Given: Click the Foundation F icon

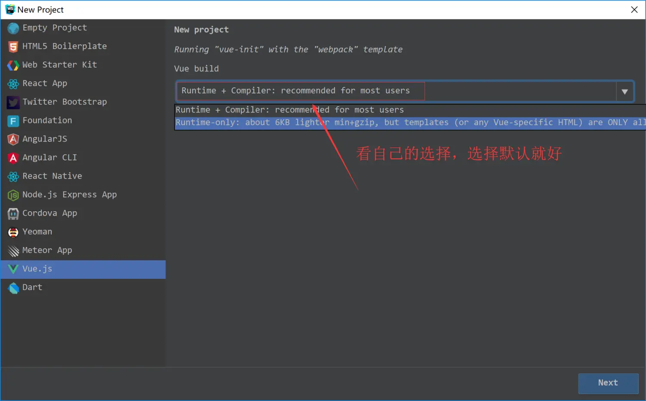Looking at the screenshot, I should pos(13,121).
